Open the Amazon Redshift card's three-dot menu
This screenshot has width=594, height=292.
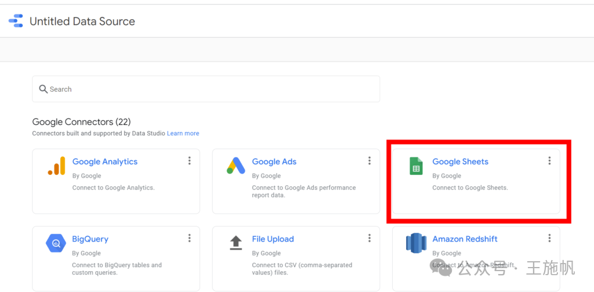tap(549, 238)
